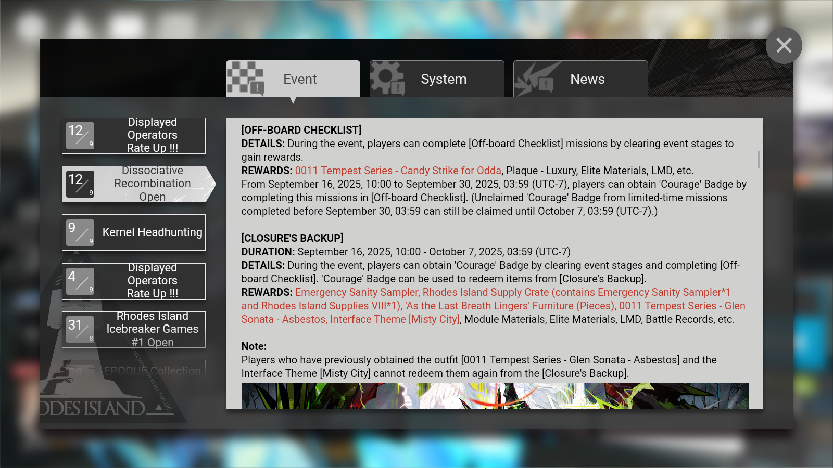Screen dimensions: 833x468
Task: Click the announcement content scrollbar
Action: (759, 160)
